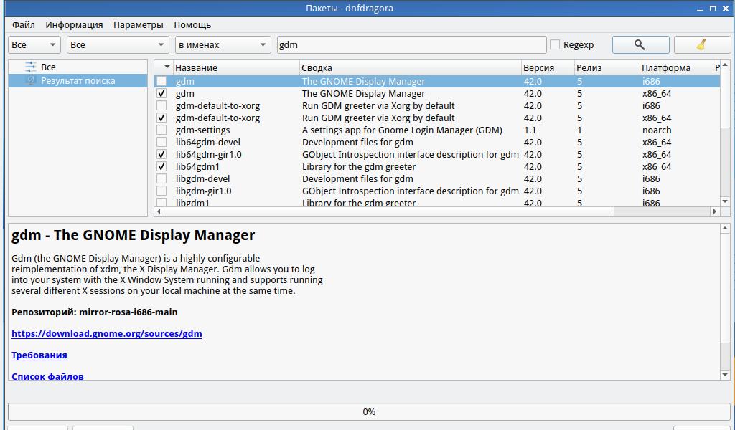Open the download.gnome.org sources link

click(x=106, y=334)
